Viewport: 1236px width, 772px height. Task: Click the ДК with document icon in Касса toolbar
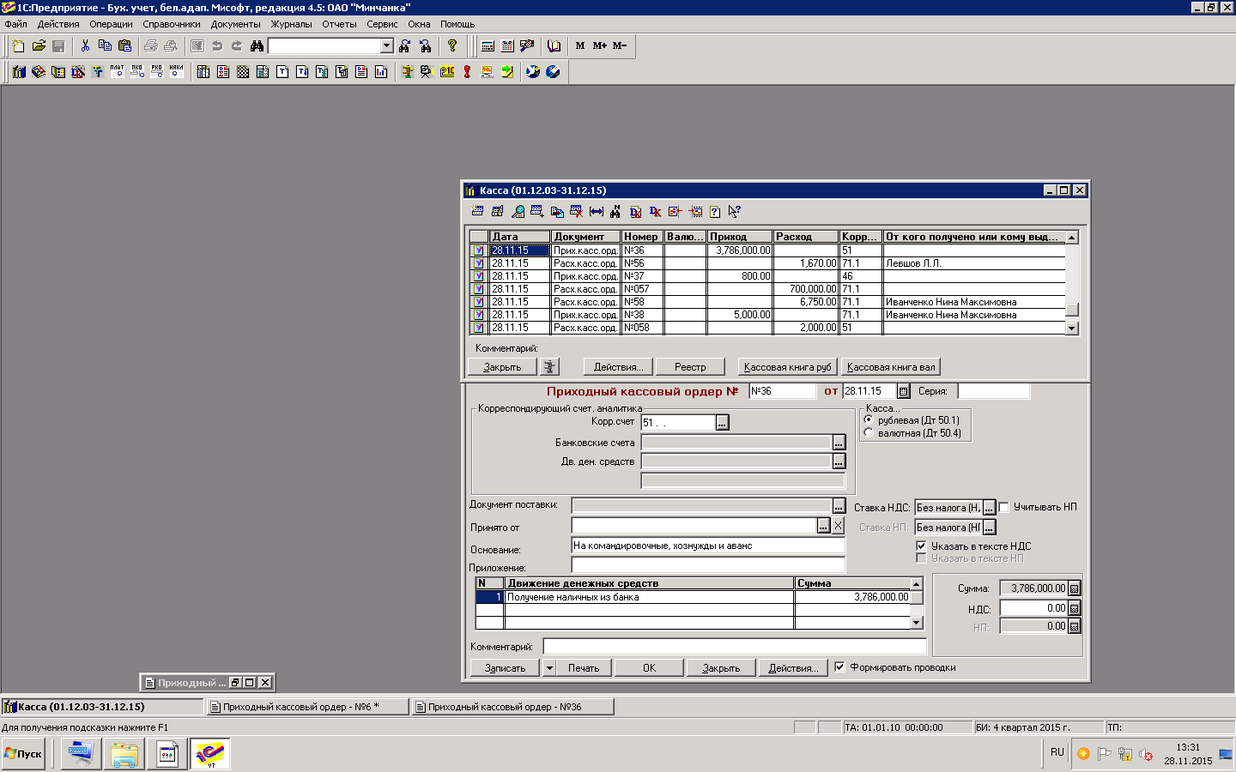tap(635, 211)
